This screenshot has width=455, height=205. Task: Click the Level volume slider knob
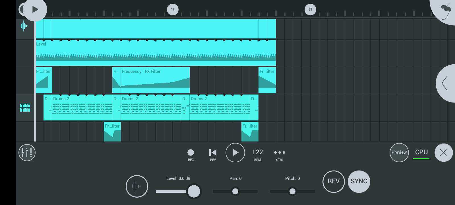pyautogui.click(x=194, y=191)
